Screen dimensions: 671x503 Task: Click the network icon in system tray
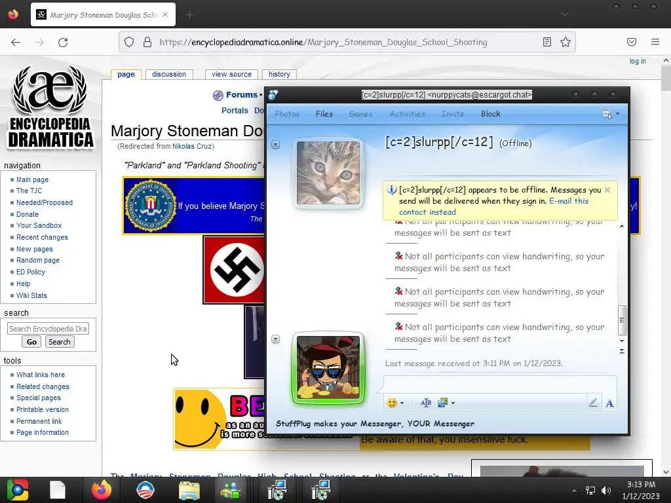tap(590, 491)
